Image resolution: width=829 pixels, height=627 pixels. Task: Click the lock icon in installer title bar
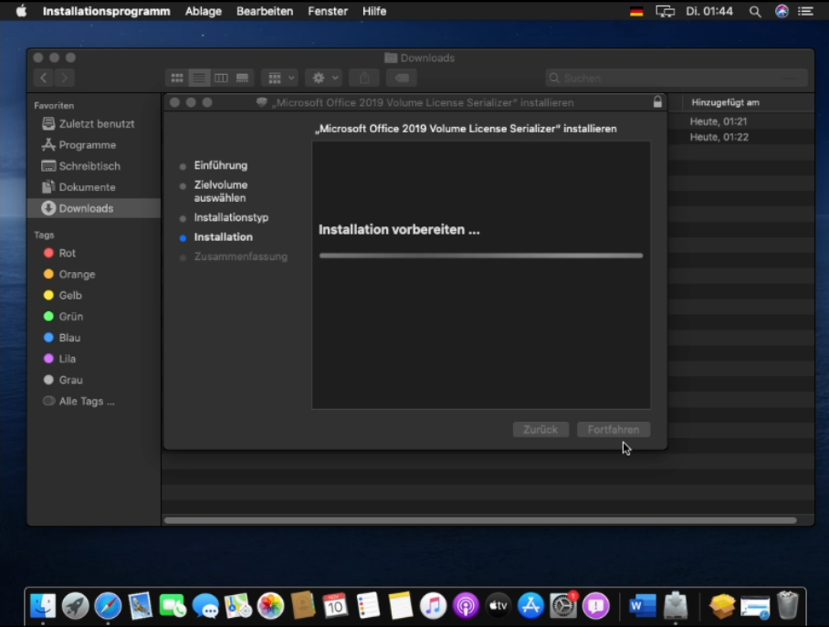pyautogui.click(x=657, y=102)
